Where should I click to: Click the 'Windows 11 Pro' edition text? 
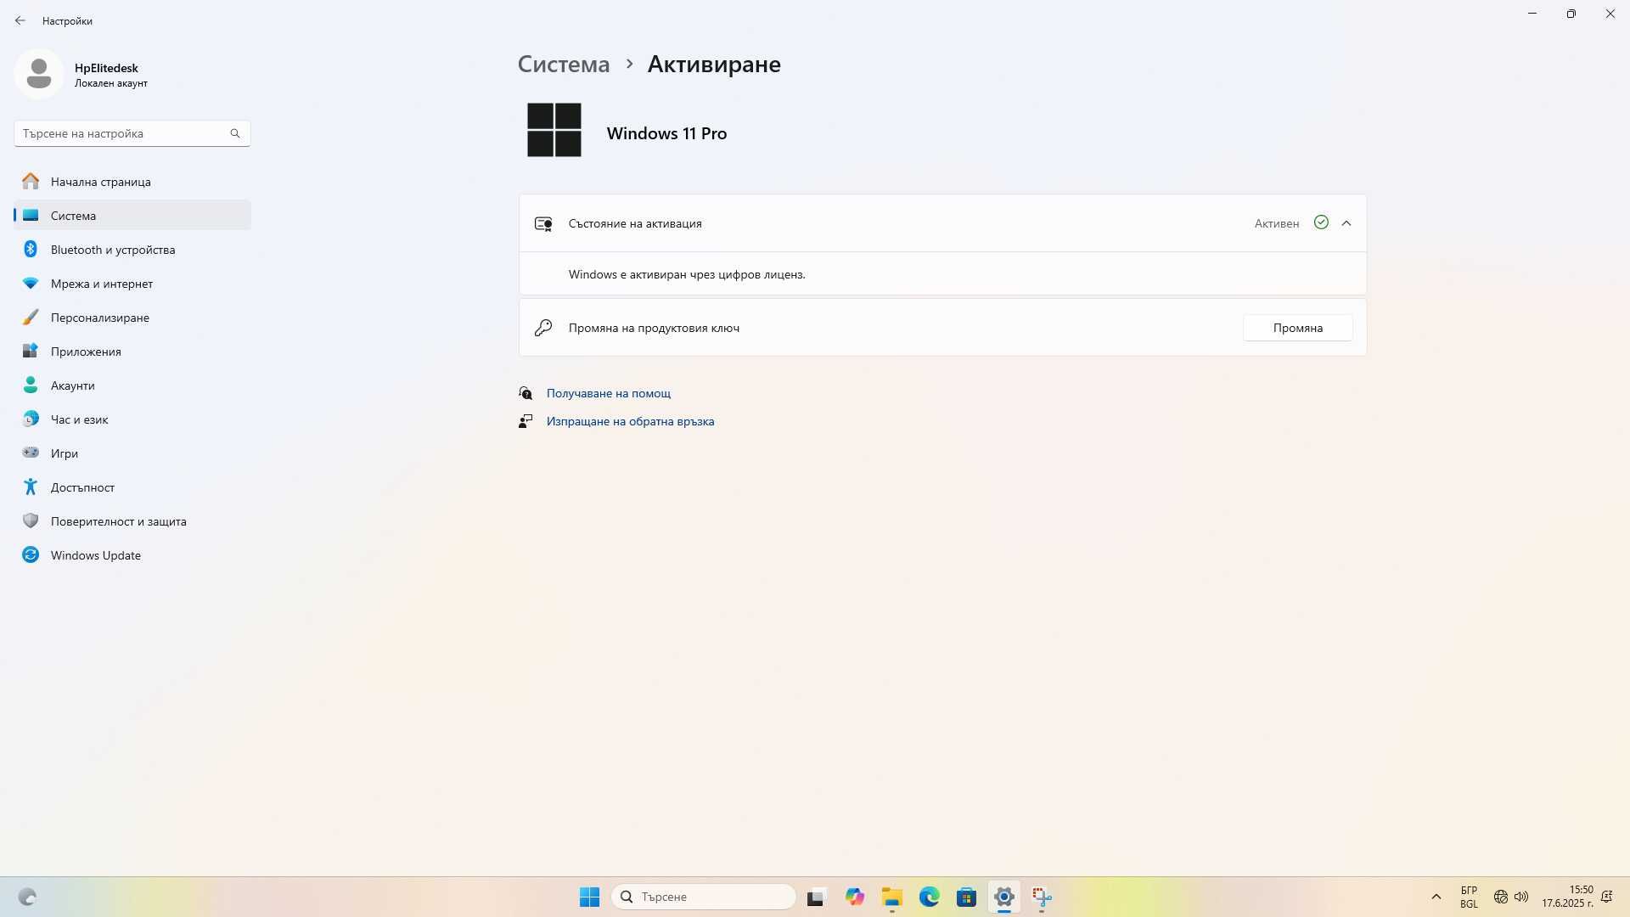(666, 133)
